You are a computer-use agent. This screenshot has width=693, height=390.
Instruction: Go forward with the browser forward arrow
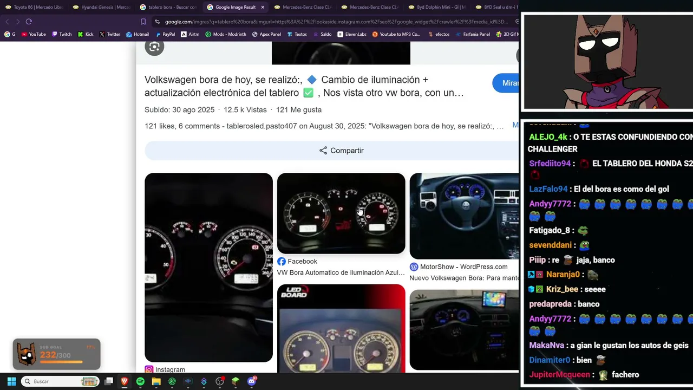(18, 22)
